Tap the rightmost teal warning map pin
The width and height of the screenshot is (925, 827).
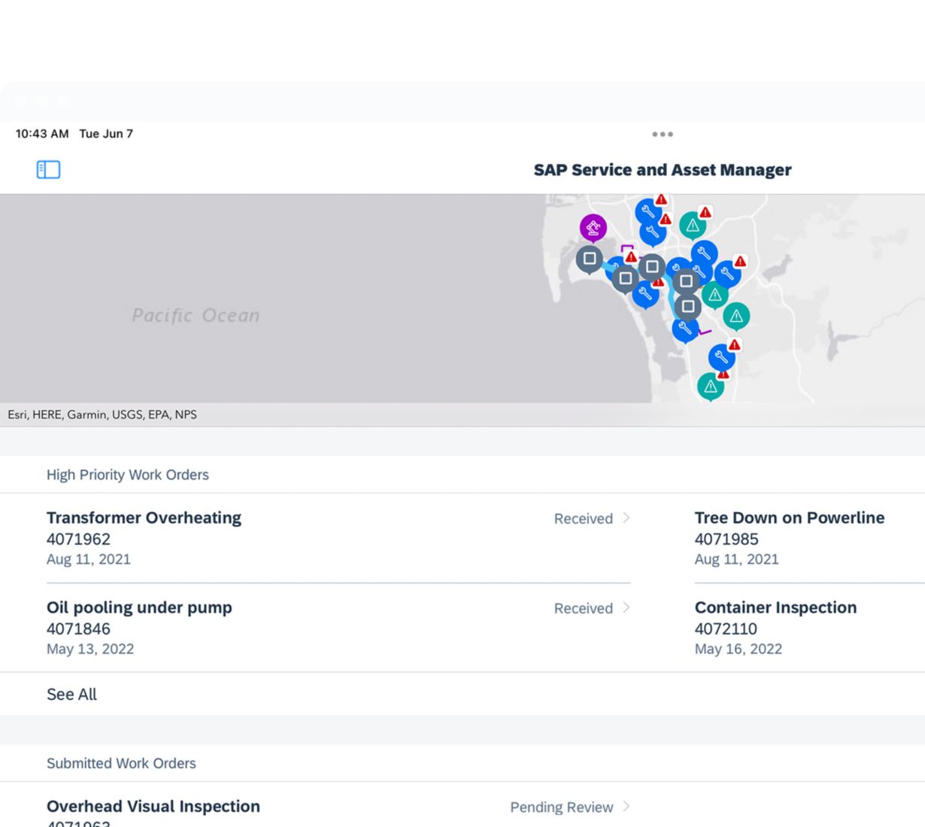(x=736, y=317)
